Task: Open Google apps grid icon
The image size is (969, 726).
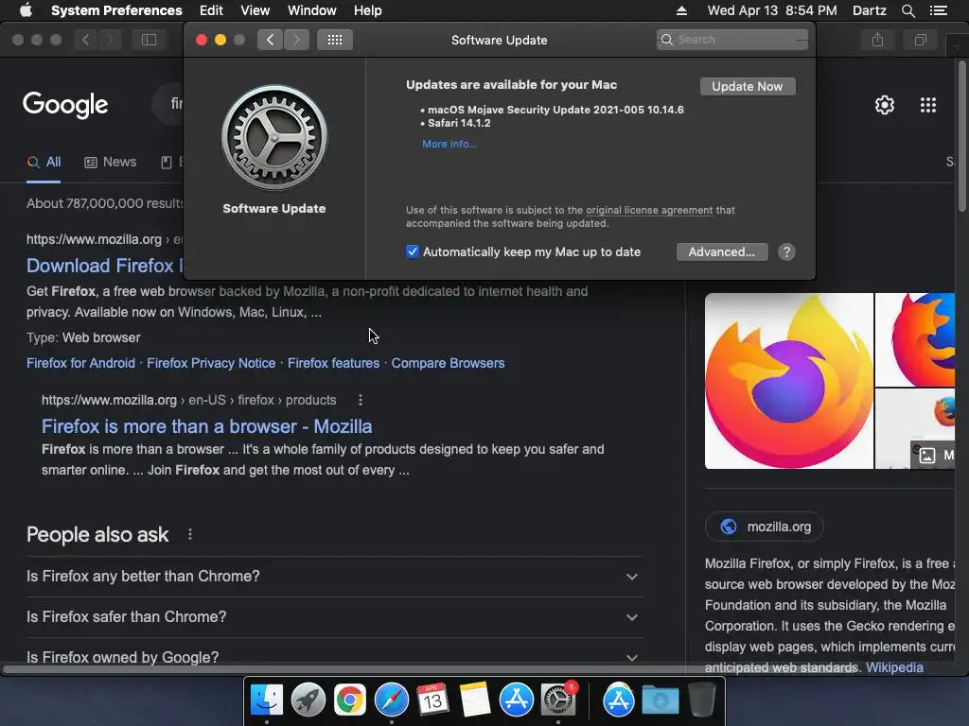Action: (x=928, y=105)
